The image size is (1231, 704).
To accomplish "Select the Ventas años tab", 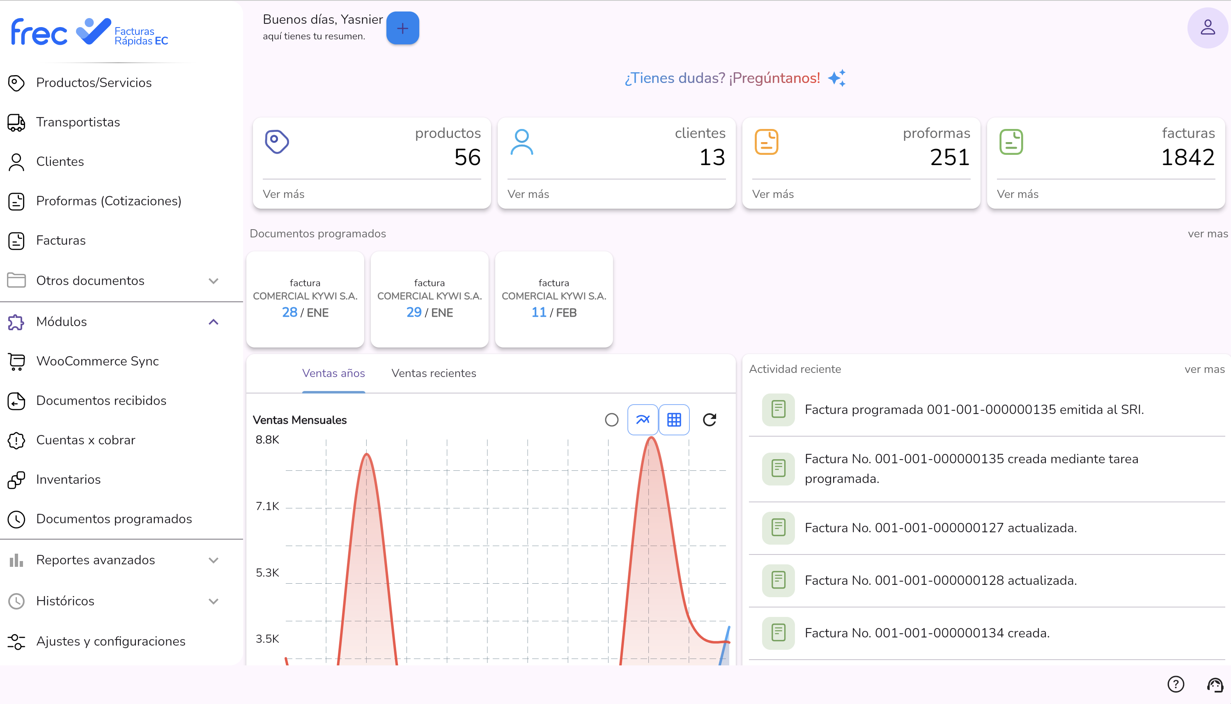I will [333, 373].
